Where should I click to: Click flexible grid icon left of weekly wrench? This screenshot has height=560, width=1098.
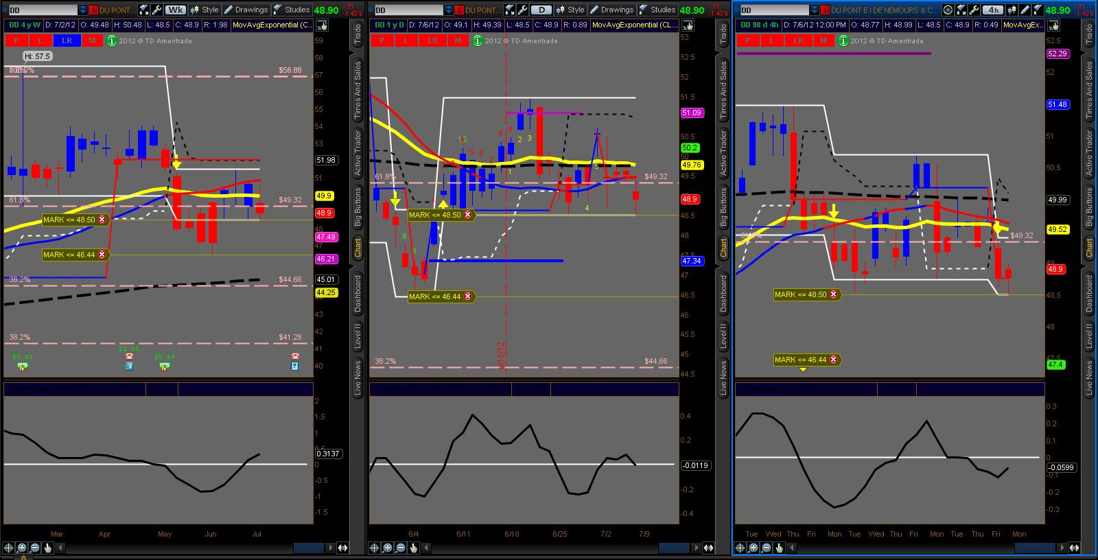[144, 10]
